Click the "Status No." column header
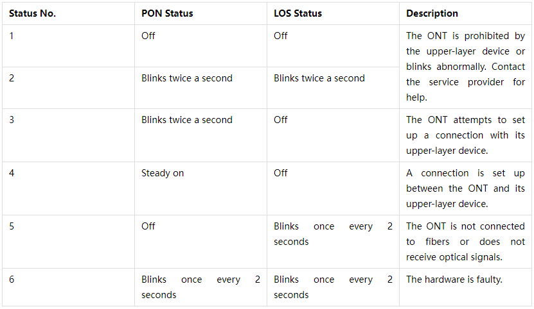 point(32,13)
